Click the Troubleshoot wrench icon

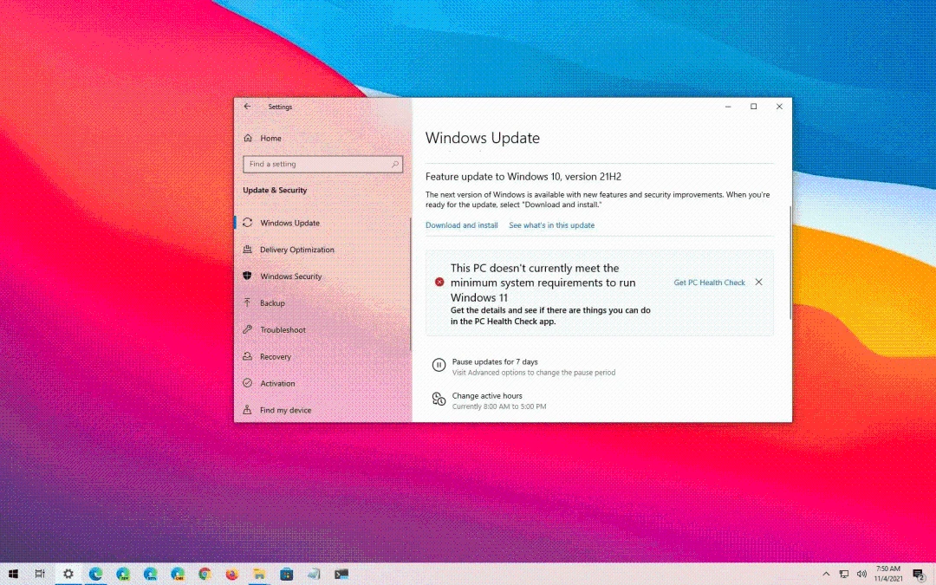coord(247,329)
